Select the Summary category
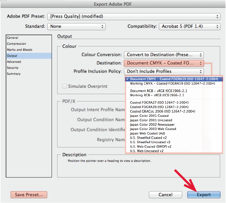 (x=29, y=74)
